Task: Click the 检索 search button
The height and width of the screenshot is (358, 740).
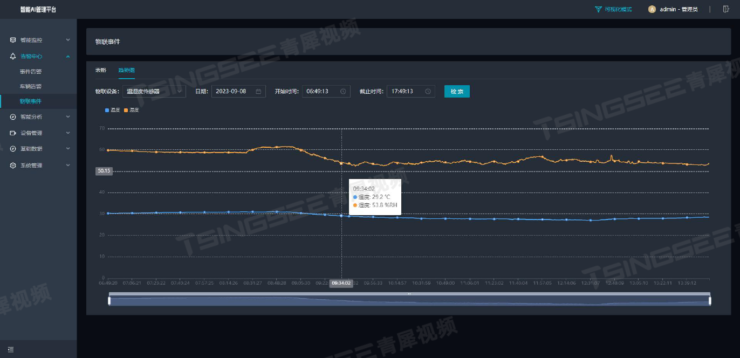Action: coord(457,91)
